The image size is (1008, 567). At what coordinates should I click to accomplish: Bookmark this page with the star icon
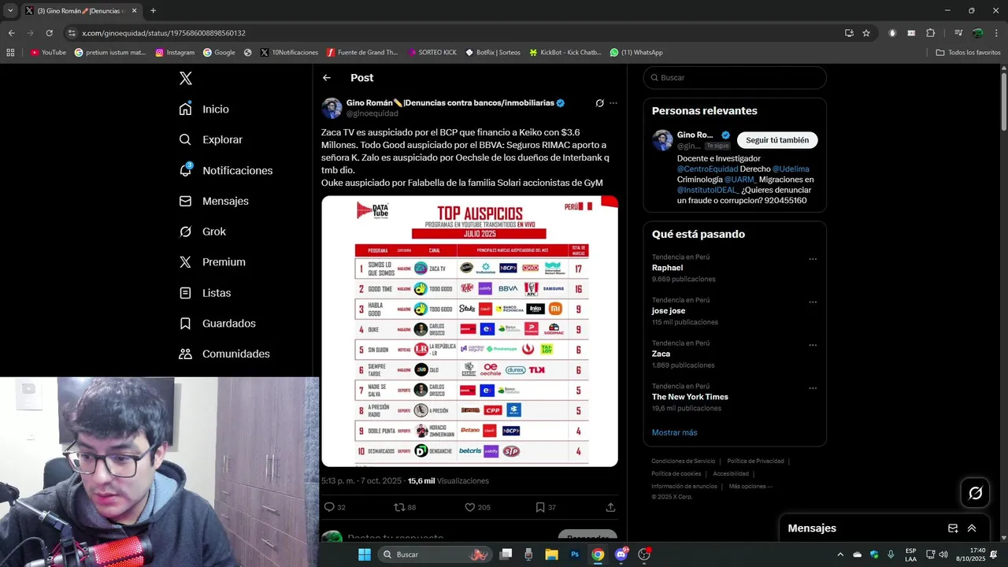pyautogui.click(x=866, y=33)
